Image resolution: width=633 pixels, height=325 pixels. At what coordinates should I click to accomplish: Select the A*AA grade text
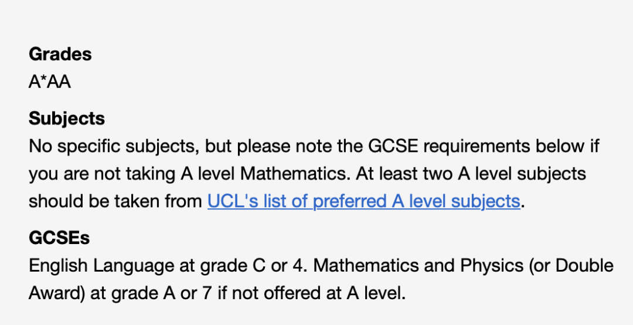click(x=50, y=82)
